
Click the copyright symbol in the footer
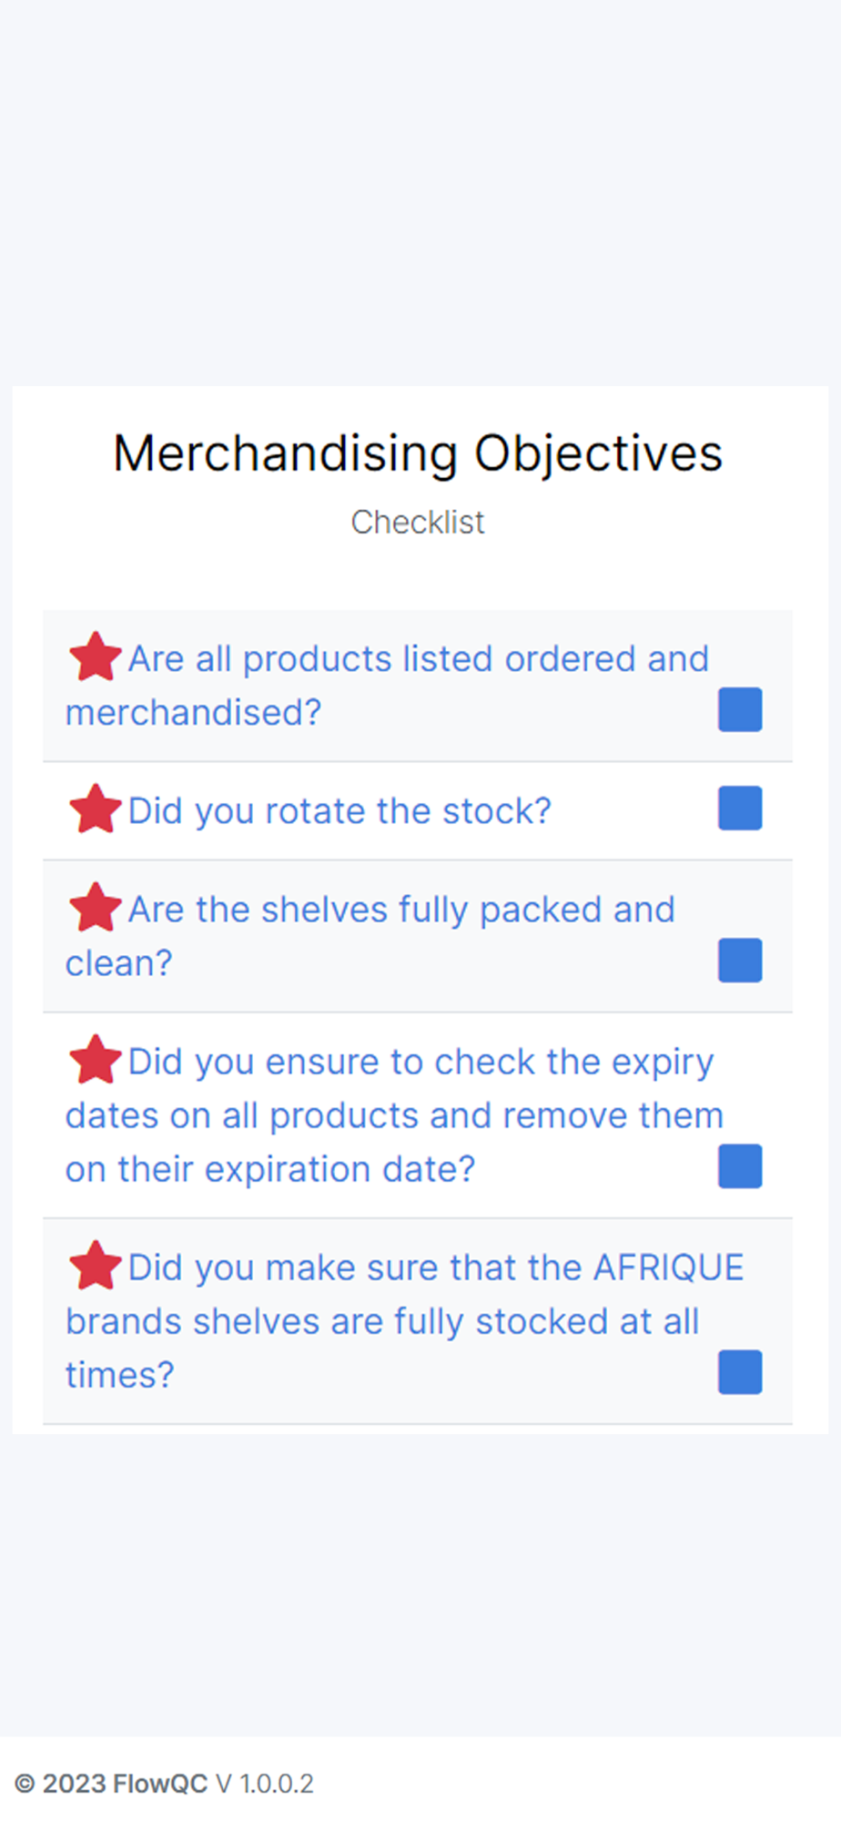pos(25,1784)
